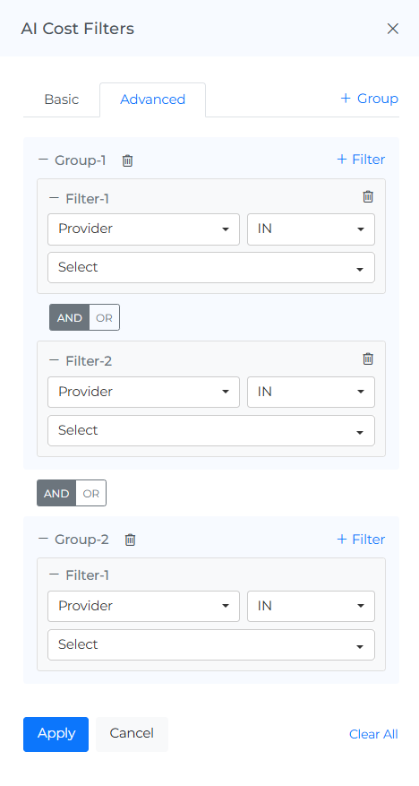Add a new group with + Group
The height and width of the screenshot is (786, 419).
click(x=370, y=99)
